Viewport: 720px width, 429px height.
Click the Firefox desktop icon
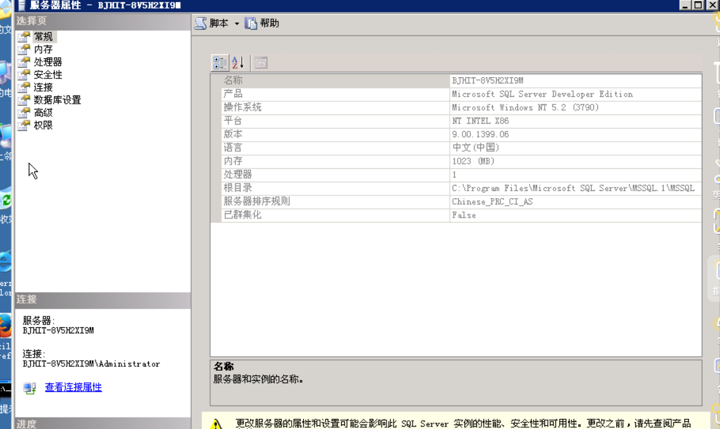pos(5,325)
